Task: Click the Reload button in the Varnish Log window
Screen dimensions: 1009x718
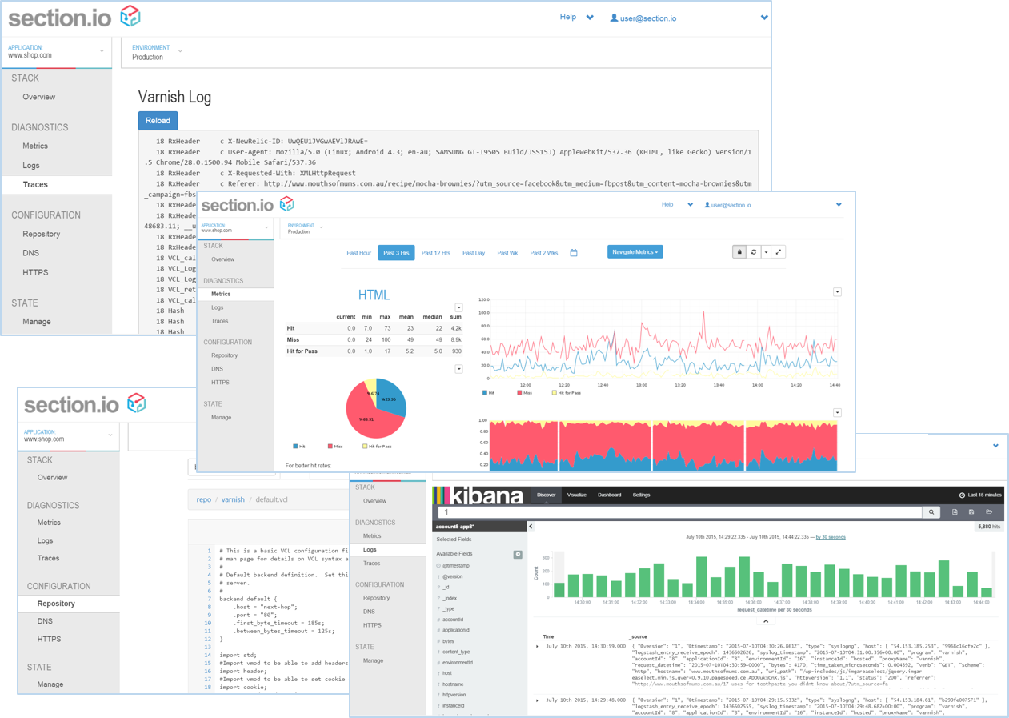Action: click(x=158, y=121)
